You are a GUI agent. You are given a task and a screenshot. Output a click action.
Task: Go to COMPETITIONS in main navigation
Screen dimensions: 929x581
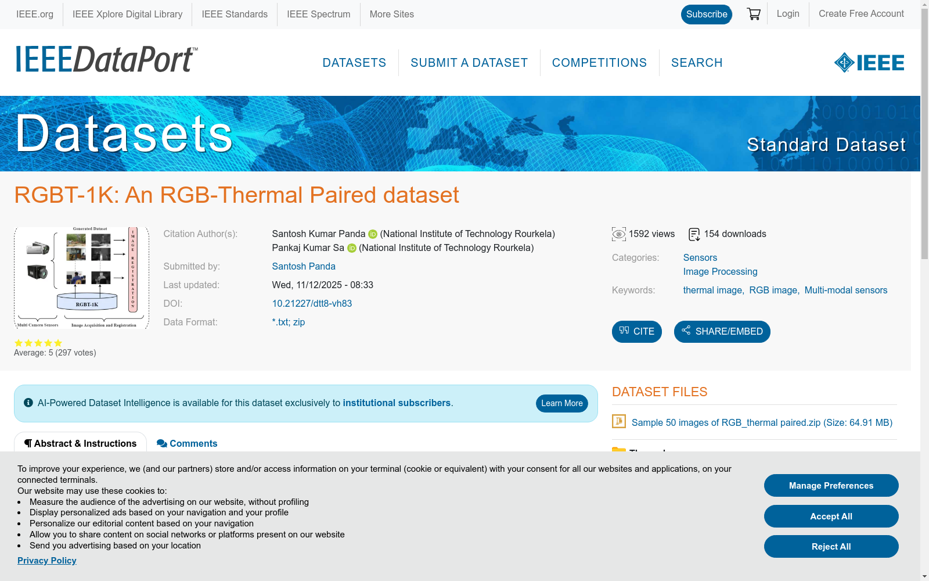pyautogui.click(x=599, y=63)
